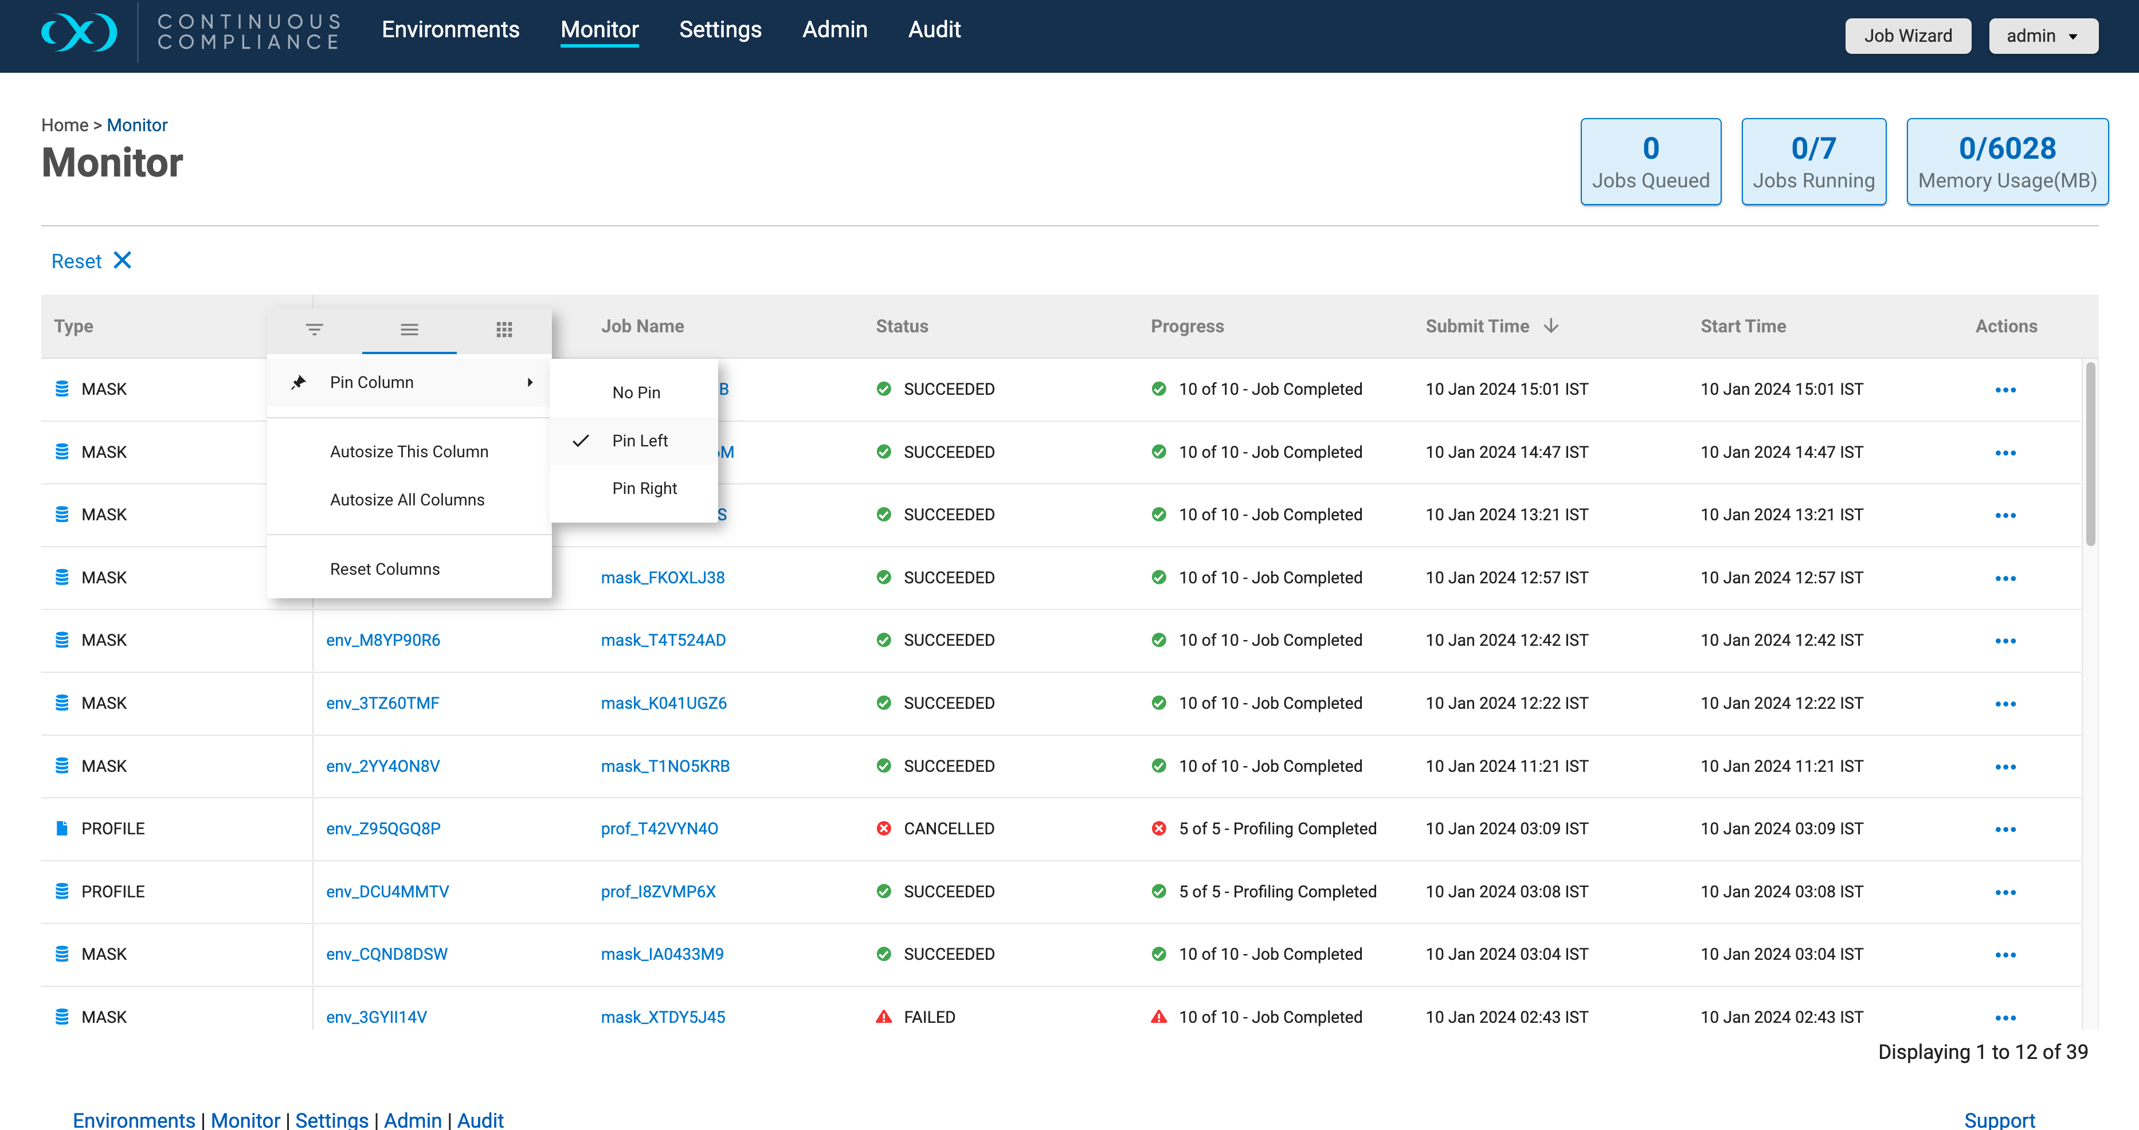Click the Job Wizard button

(1907, 36)
